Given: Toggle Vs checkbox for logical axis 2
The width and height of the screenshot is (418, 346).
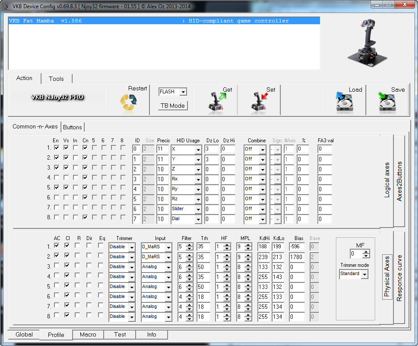Looking at the screenshot, I should [66, 157].
